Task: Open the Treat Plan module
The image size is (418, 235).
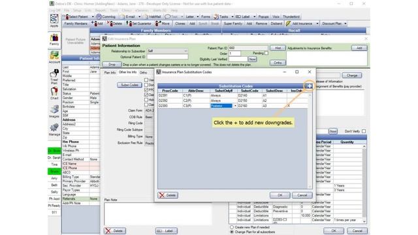Action: pos(54,77)
